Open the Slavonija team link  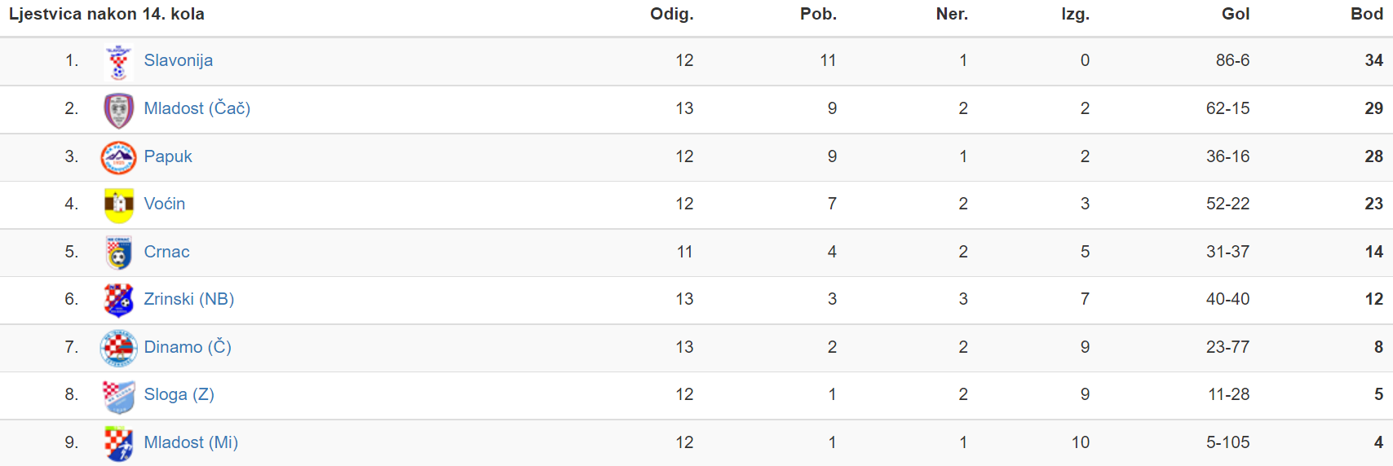(179, 60)
